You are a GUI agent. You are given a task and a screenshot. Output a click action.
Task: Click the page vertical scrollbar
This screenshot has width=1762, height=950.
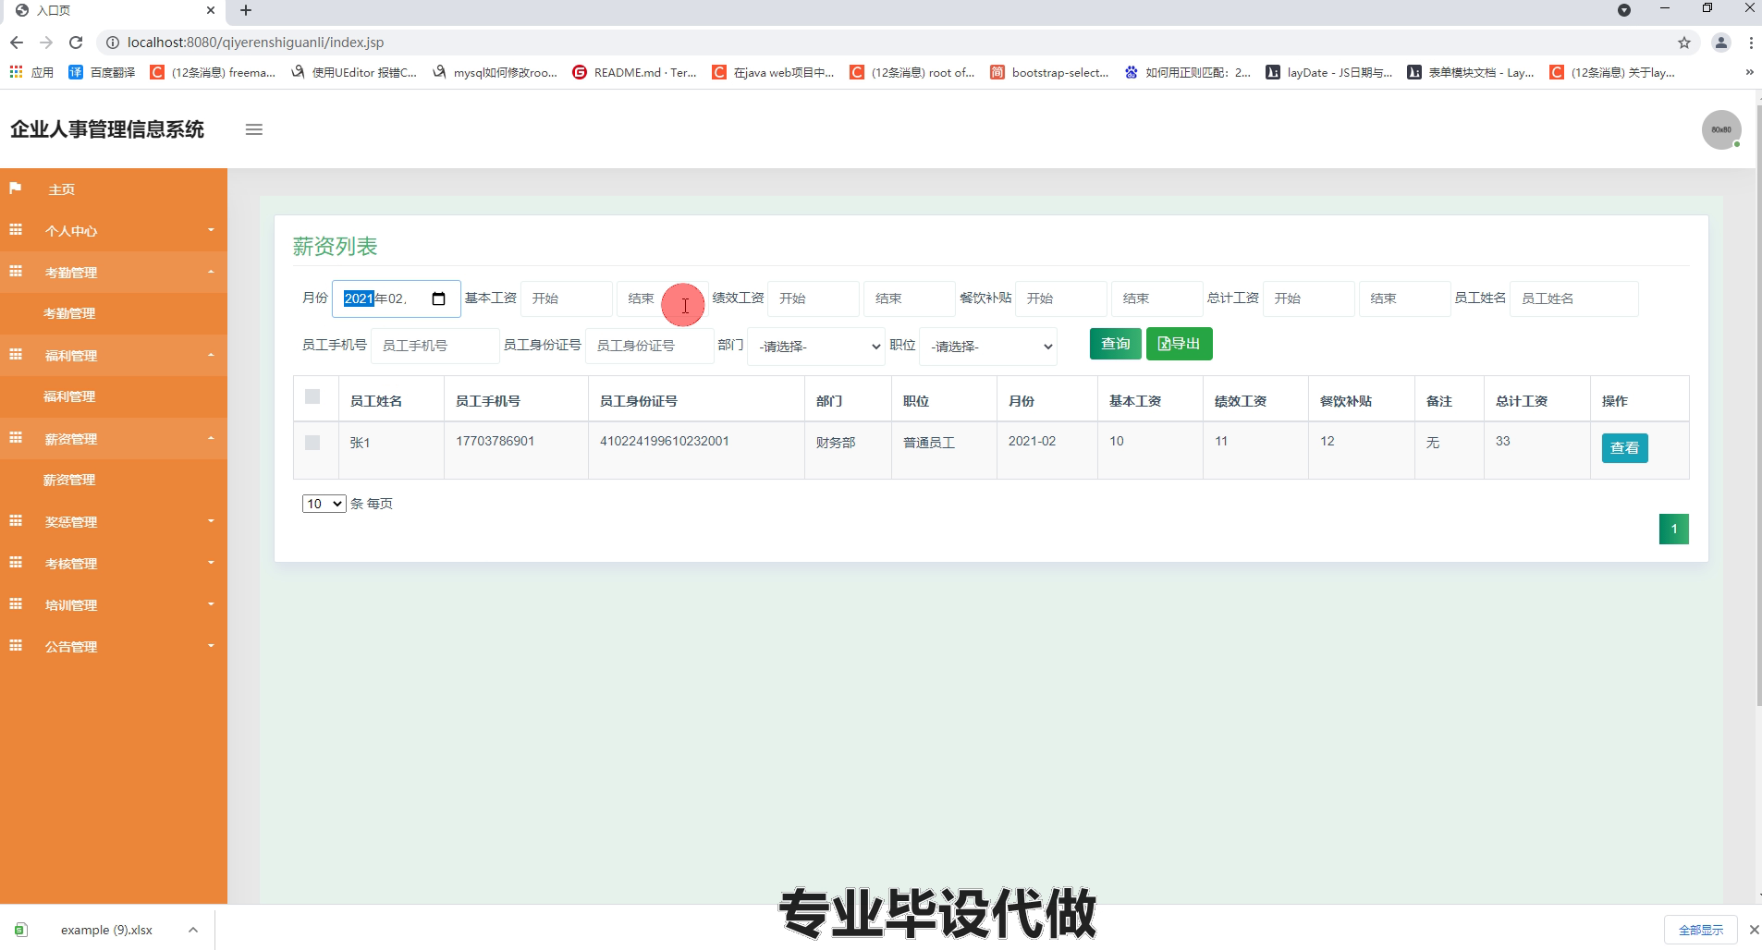pyautogui.click(x=1757, y=407)
